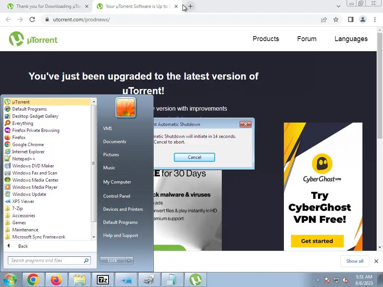
Task: Expand the Games folder
Action: [x=47, y=222]
